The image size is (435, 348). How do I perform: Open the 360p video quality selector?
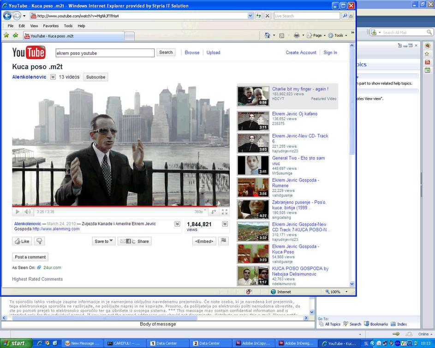(x=200, y=212)
